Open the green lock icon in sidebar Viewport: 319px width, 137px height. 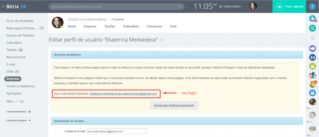tap(312, 66)
